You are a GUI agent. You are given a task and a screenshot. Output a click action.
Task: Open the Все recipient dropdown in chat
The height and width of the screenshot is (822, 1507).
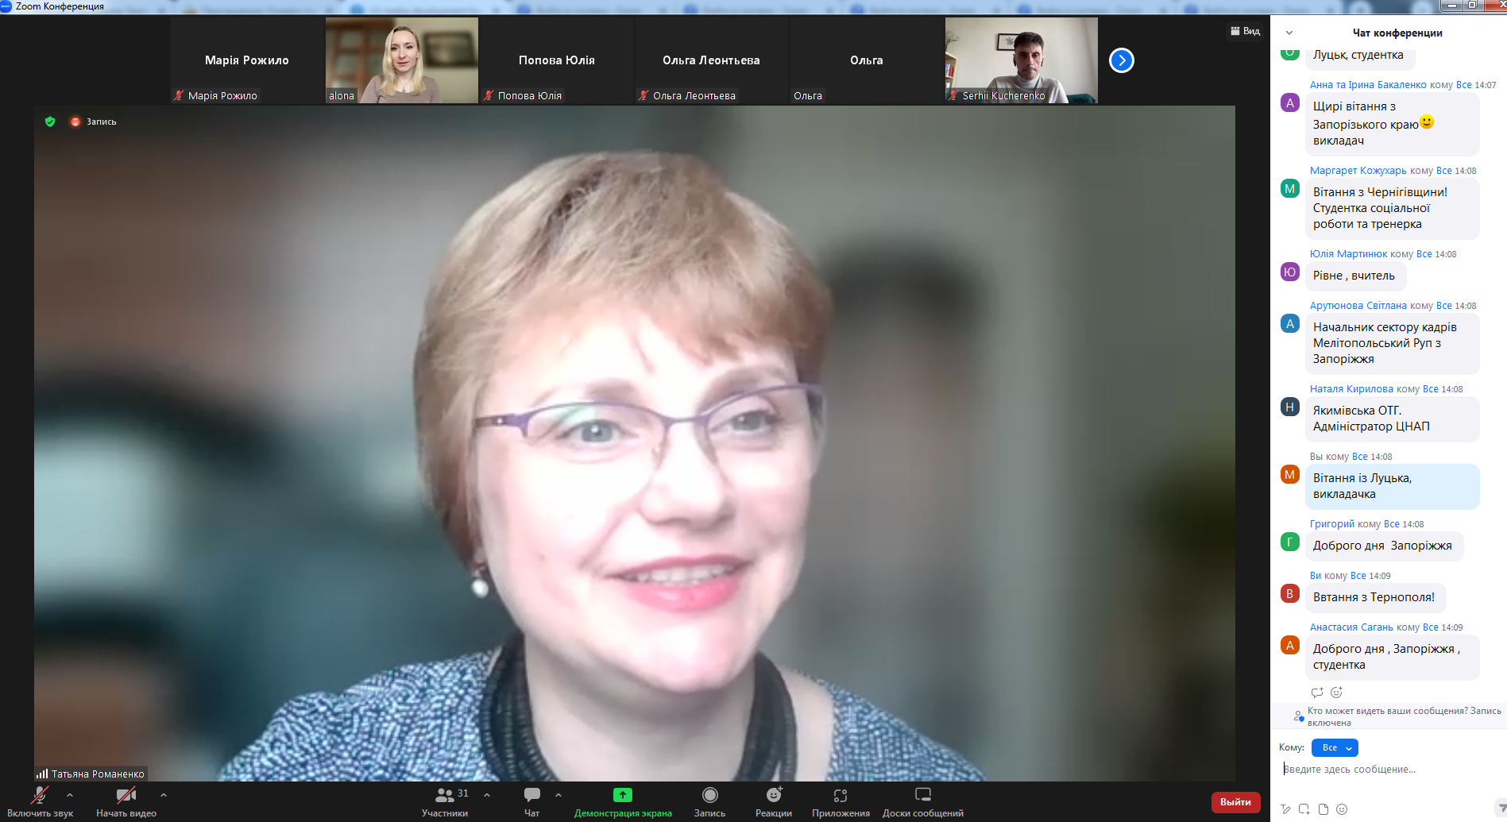coord(1335,747)
